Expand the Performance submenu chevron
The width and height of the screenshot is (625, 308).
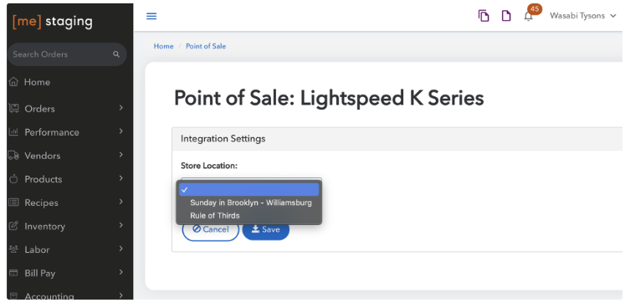point(121,131)
